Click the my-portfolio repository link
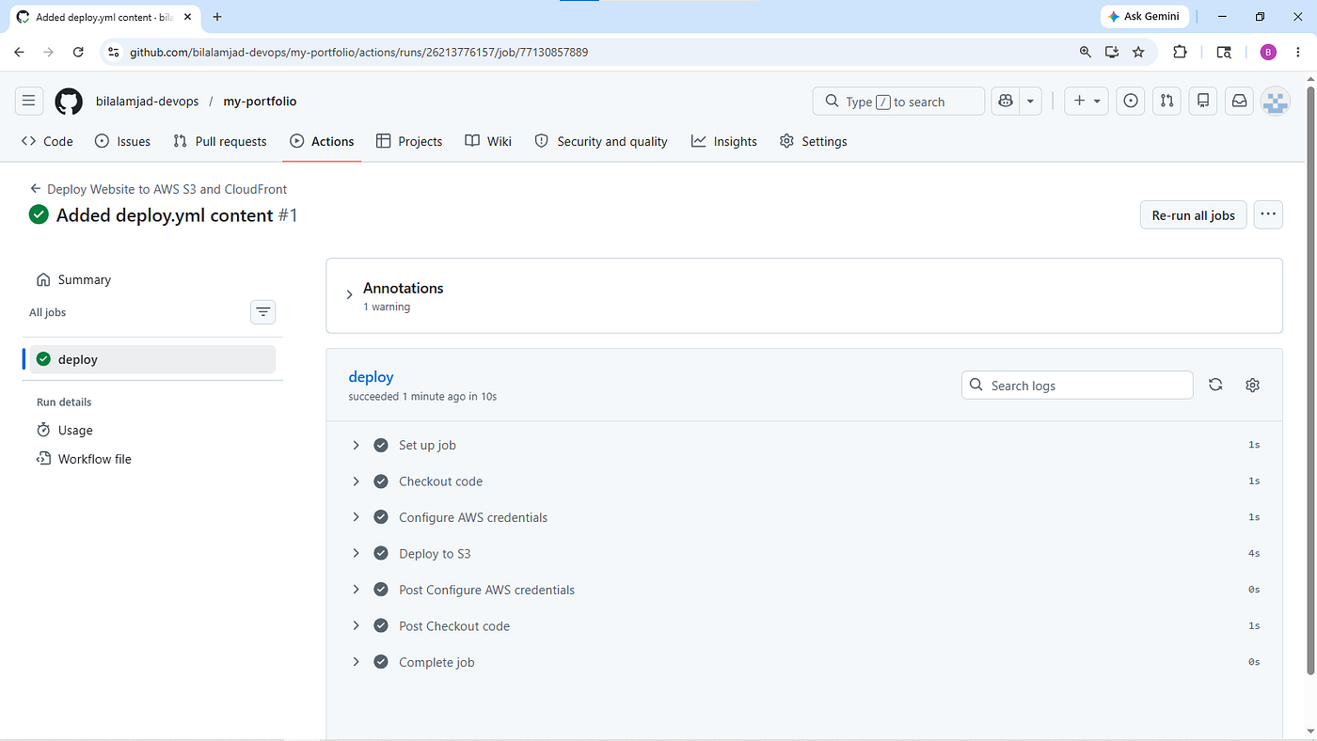This screenshot has width=1317, height=741. coord(260,102)
